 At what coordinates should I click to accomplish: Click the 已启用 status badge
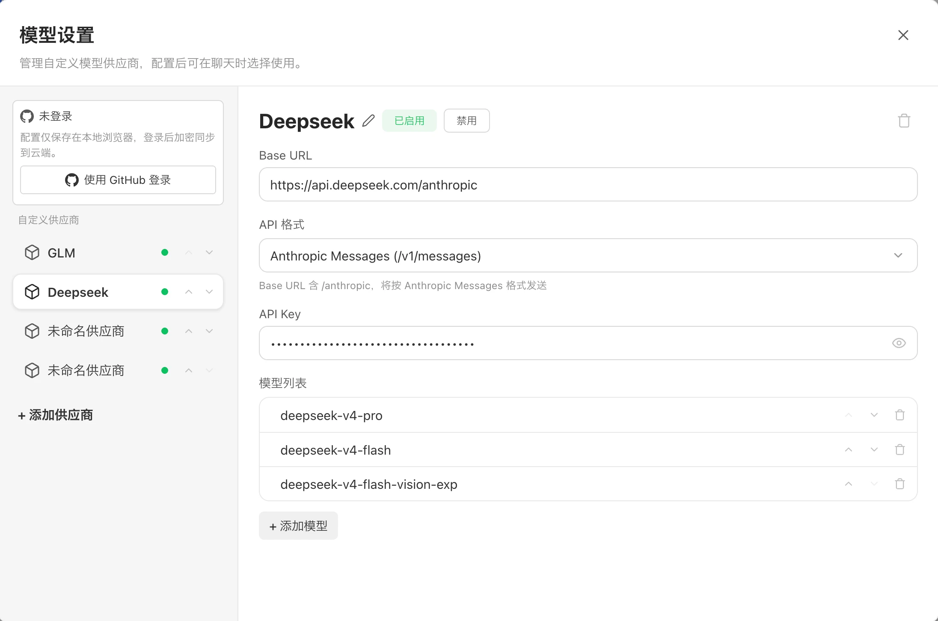click(x=409, y=121)
